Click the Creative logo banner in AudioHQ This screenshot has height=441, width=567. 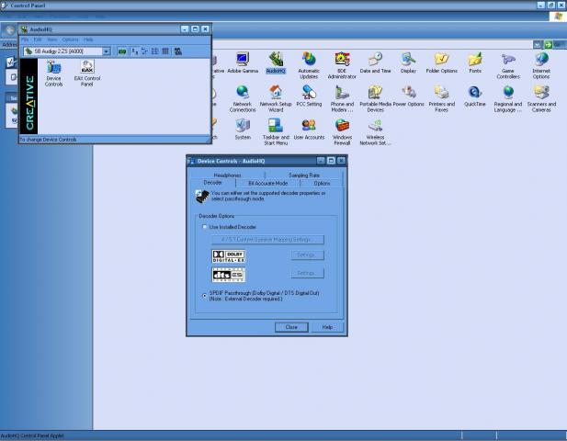click(28, 96)
